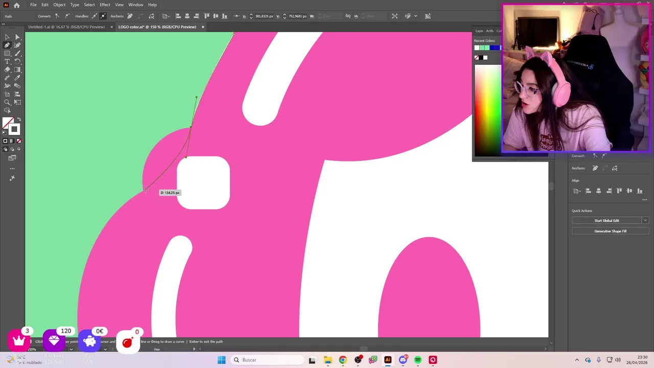
Task: Select the Selection tool
Action: [x=7, y=37]
